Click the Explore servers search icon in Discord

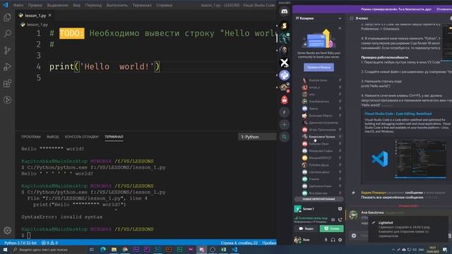coord(284,137)
